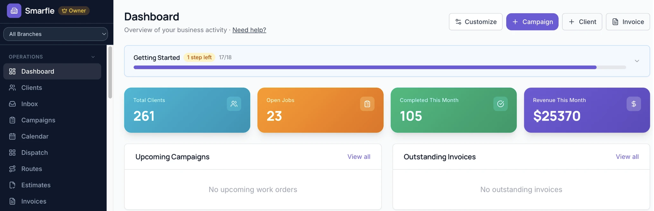Open the Inbox page from the sidebar
Image resolution: width=654 pixels, height=211 pixels.
pos(52,104)
